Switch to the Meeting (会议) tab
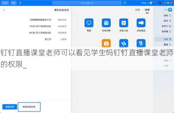 [147, 10]
